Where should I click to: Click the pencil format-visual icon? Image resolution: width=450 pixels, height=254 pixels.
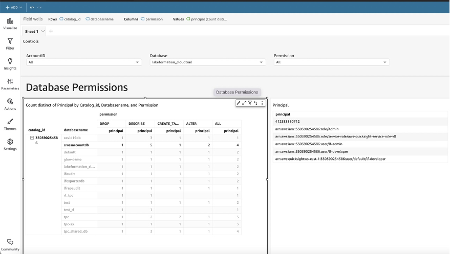click(x=239, y=103)
